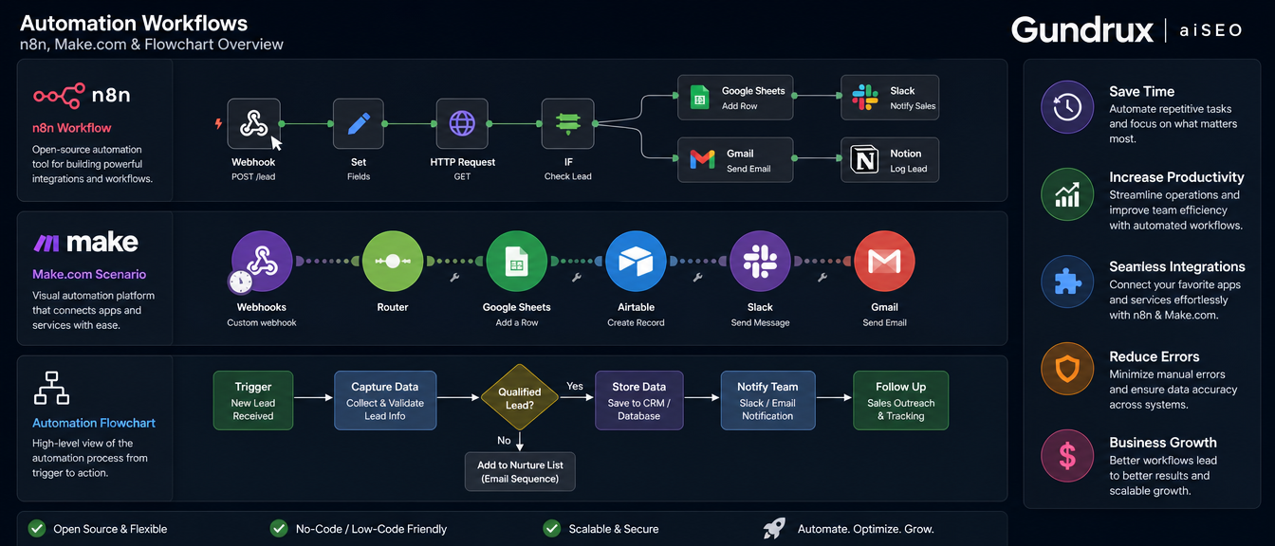Click the Custom webhook label
This screenshot has width=1275, height=546.
[262, 322]
